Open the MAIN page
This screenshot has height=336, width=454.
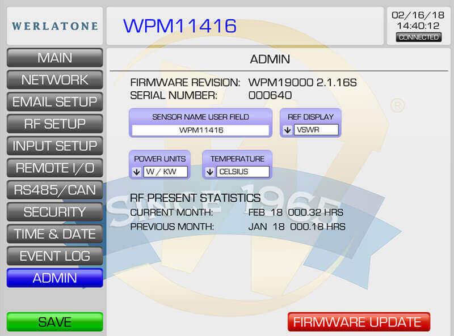coord(54,58)
